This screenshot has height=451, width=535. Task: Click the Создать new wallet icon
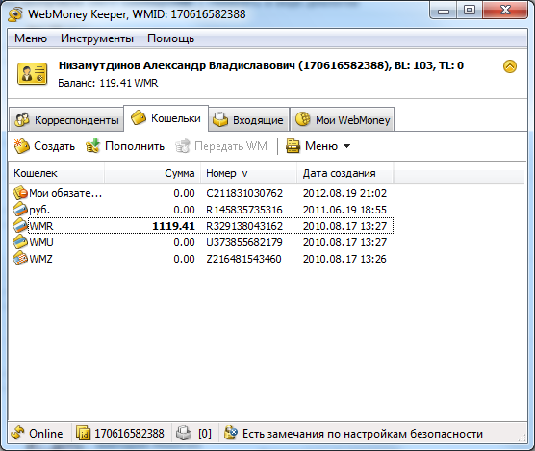[x=22, y=146]
